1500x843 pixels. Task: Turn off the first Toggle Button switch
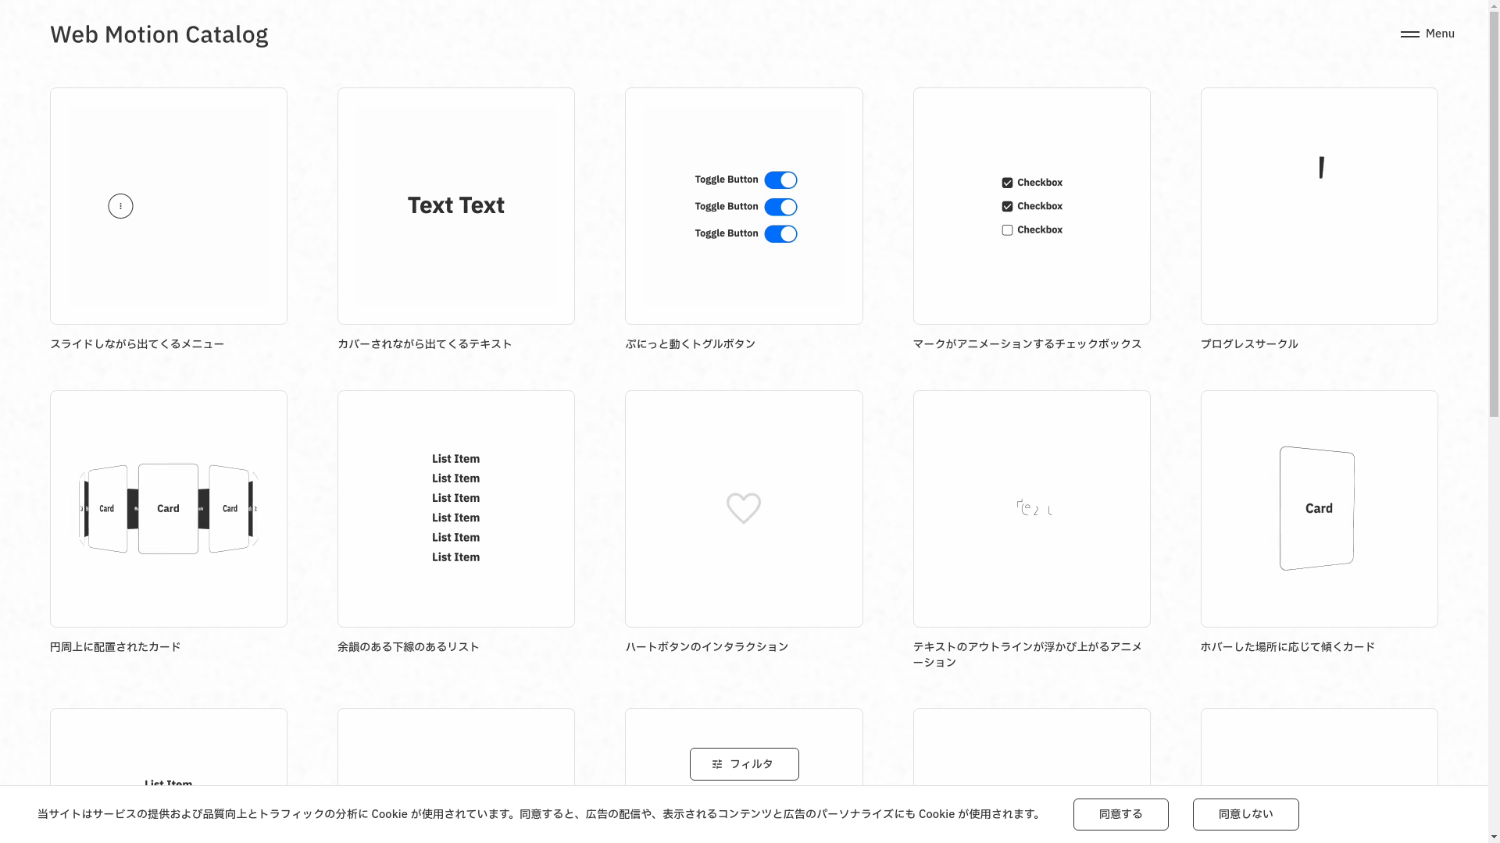click(780, 180)
